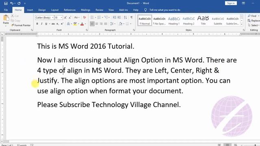This screenshot has height=146, width=260.
Task: Click Decrease Indent icon
Action: pyautogui.click(x=114, y=17)
